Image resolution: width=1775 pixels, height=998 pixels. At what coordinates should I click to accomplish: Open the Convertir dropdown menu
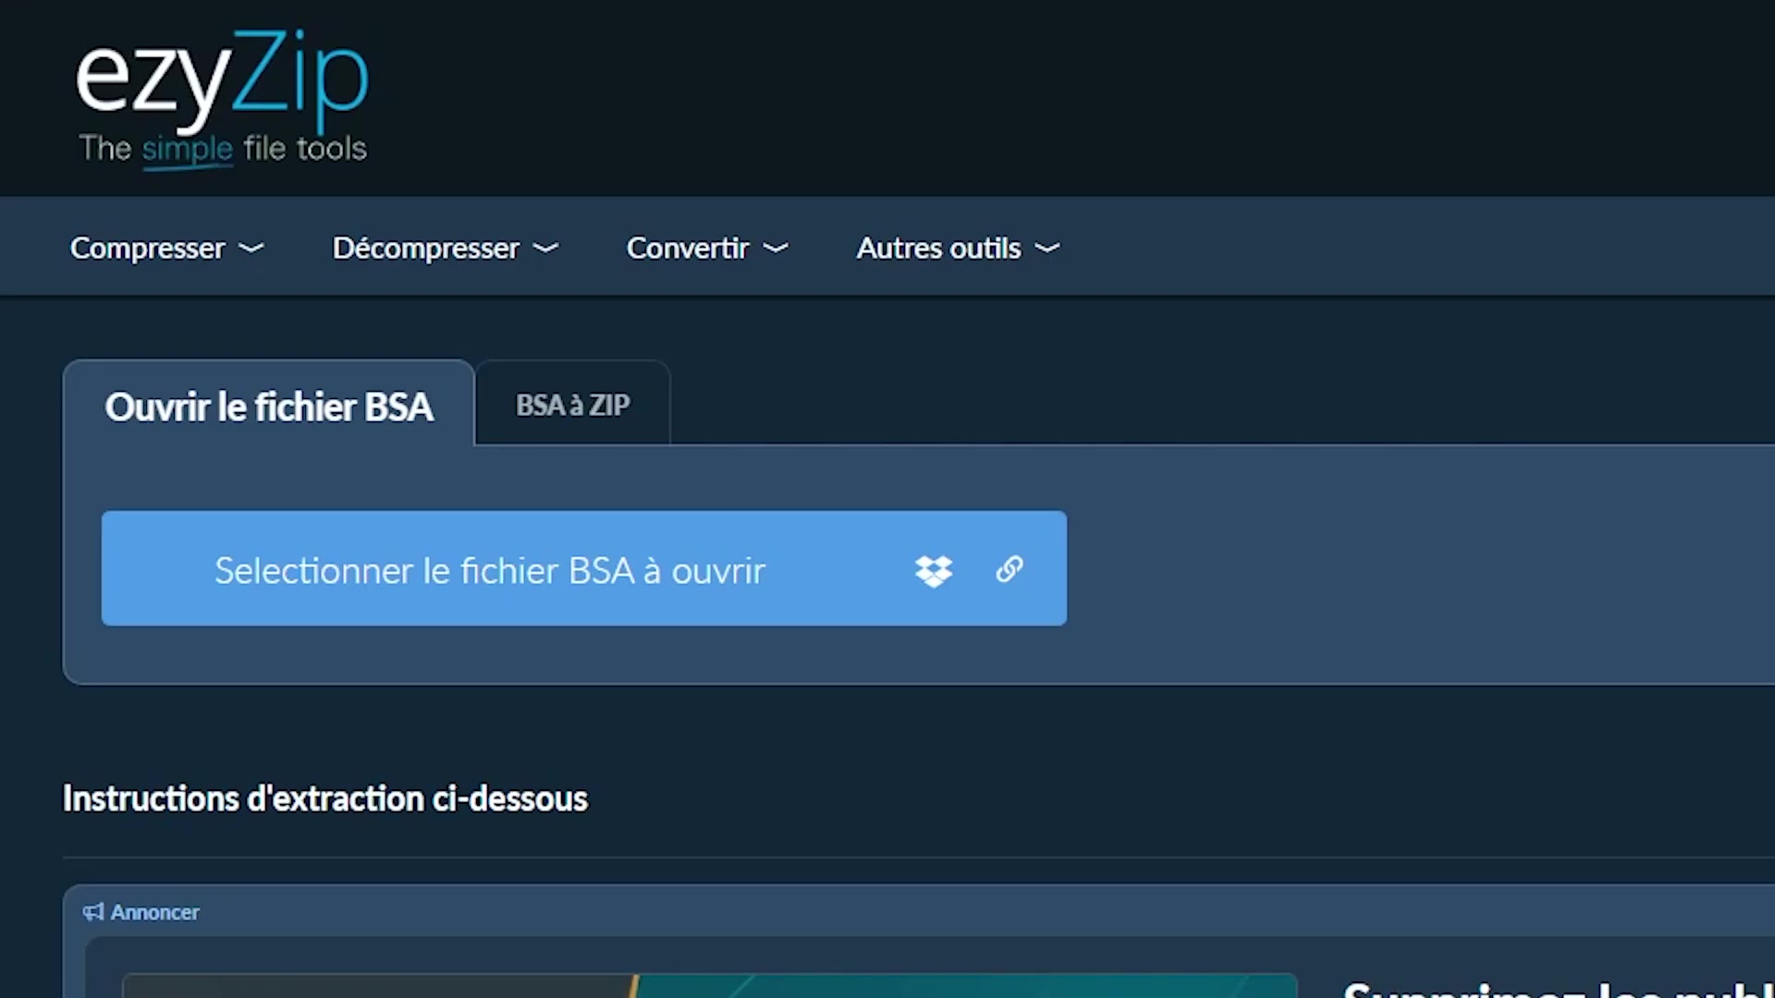(707, 248)
